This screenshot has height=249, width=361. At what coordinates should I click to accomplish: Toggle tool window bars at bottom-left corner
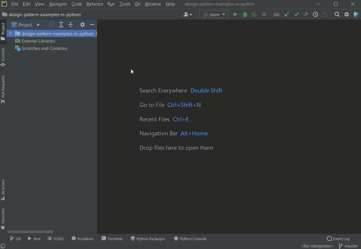tap(3, 246)
